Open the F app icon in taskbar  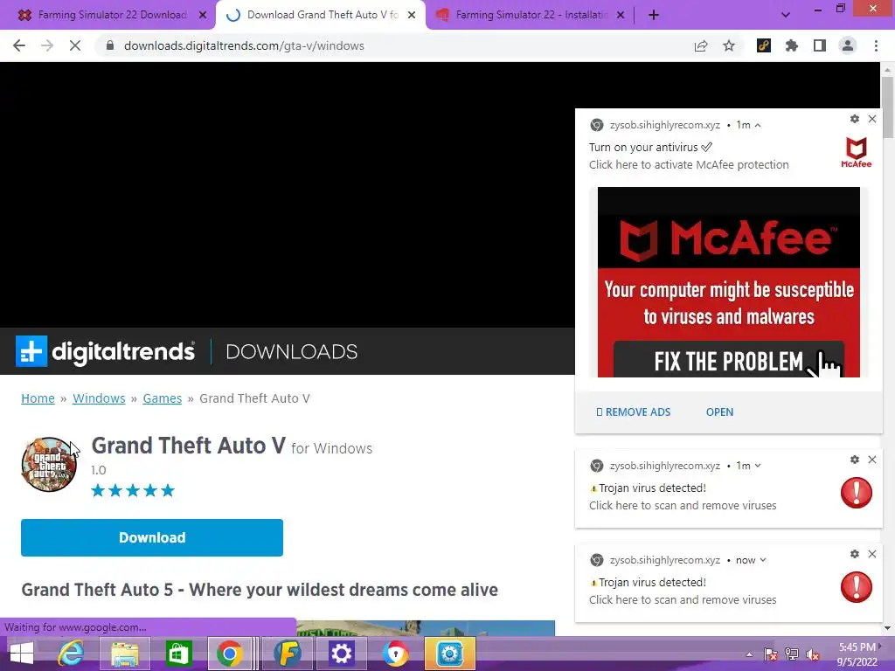(287, 654)
